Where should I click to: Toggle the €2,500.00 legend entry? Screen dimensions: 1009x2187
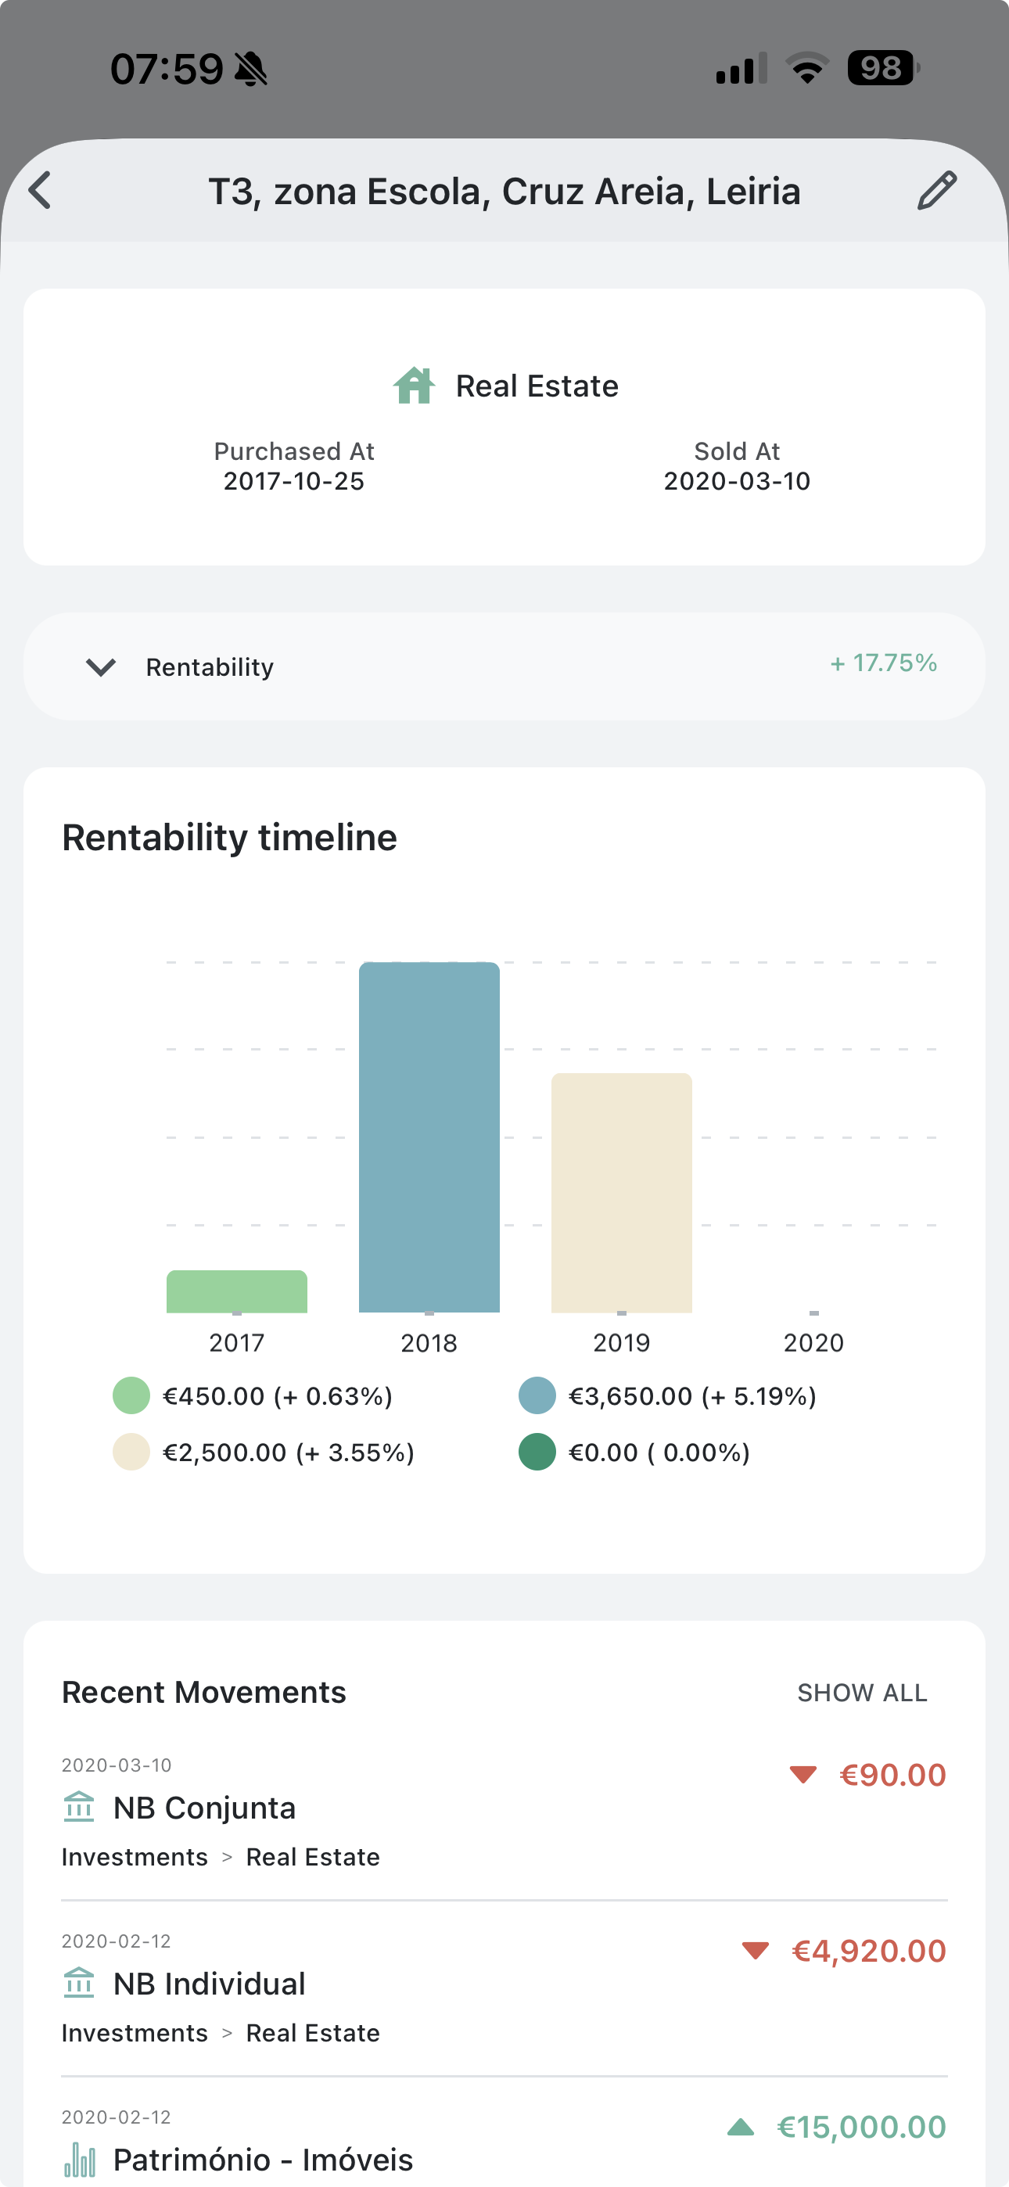[264, 1453]
